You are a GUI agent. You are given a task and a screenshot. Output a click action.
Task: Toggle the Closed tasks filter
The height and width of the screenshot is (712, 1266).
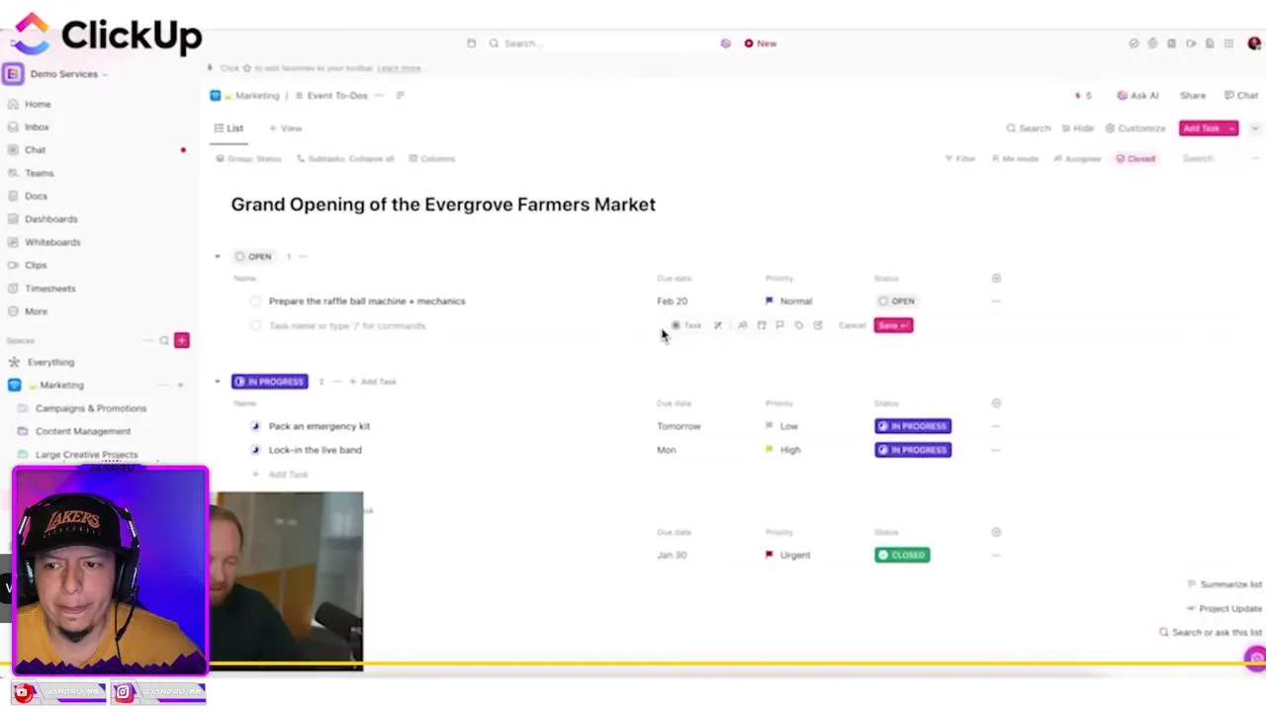[1135, 158]
